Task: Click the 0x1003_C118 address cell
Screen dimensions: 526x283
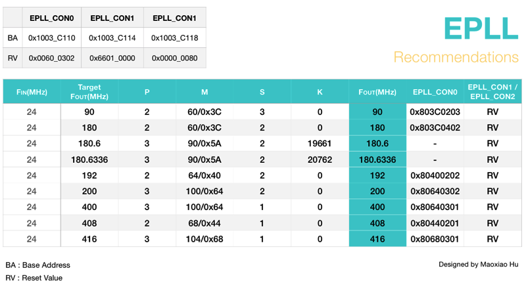Action: (x=175, y=38)
